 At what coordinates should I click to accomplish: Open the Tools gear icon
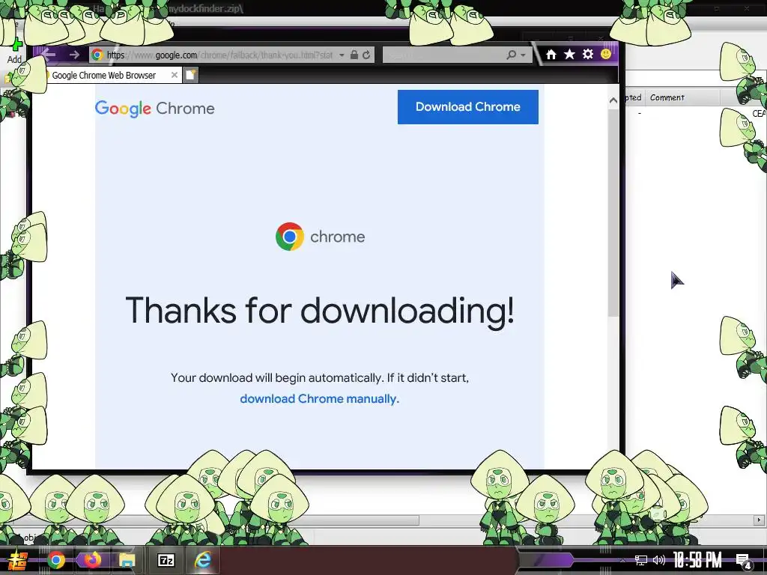(x=588, y=54)
